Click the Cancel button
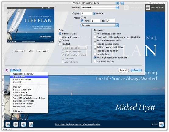The image size is (169, 132). 123,70
